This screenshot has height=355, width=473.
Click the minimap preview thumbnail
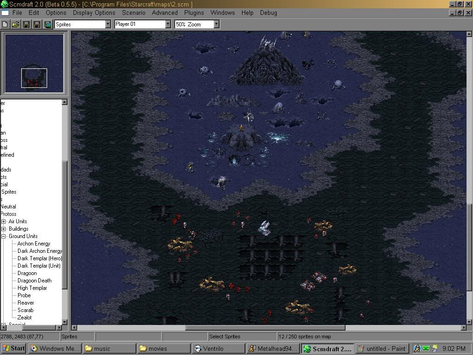[x=34, y=63]
